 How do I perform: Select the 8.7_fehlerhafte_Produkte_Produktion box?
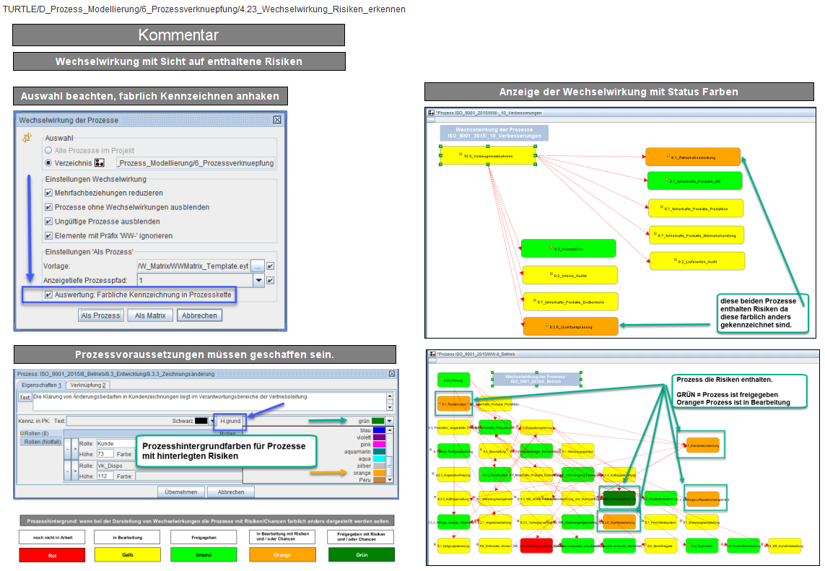696,209
